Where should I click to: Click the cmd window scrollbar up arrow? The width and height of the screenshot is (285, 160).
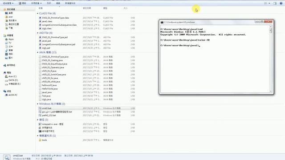tap(271, 27)
